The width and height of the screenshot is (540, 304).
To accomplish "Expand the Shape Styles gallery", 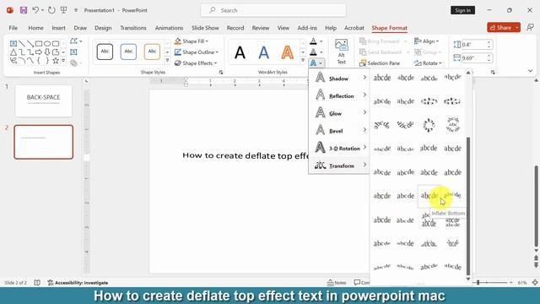I will (167, 61).
